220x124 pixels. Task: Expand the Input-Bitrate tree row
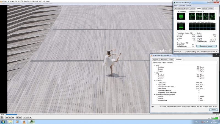coord(156,85)
